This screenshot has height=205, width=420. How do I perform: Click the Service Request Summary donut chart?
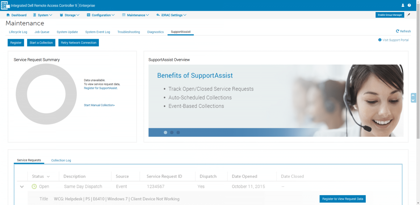tap(46, 94)
